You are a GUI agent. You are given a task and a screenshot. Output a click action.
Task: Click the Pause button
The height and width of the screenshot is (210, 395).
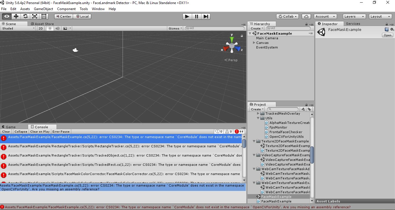[196, 16]
